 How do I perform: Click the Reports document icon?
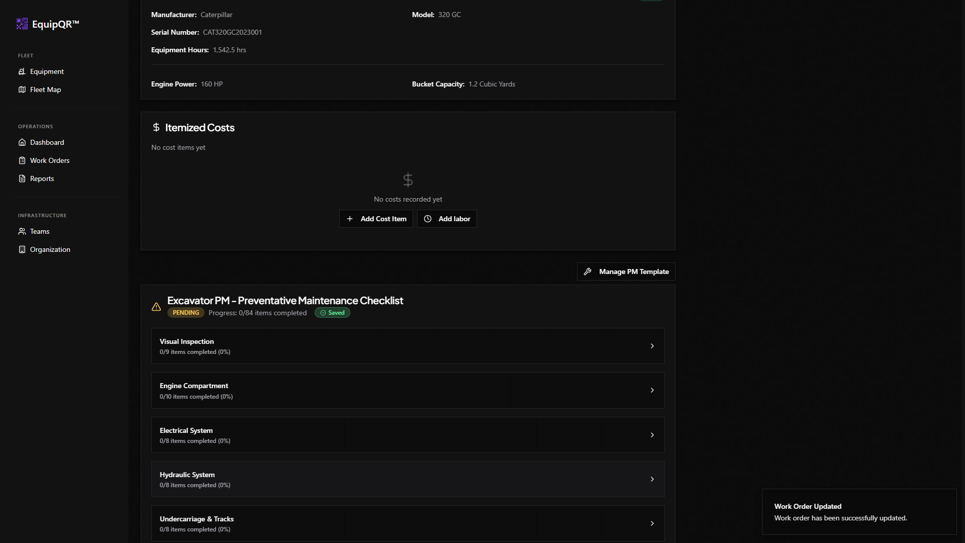pyautogui.click(x=22, y=178)
